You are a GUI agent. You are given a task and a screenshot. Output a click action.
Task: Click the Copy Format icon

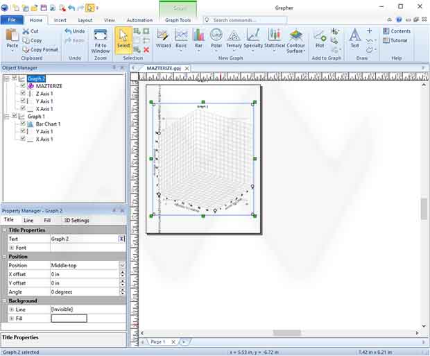[x=26, y=50]
